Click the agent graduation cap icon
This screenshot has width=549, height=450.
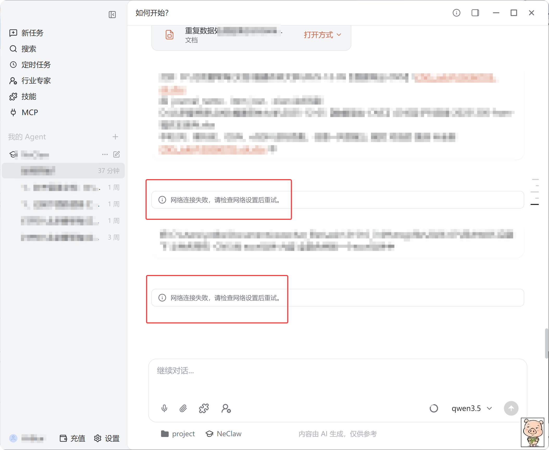[13, 154]
